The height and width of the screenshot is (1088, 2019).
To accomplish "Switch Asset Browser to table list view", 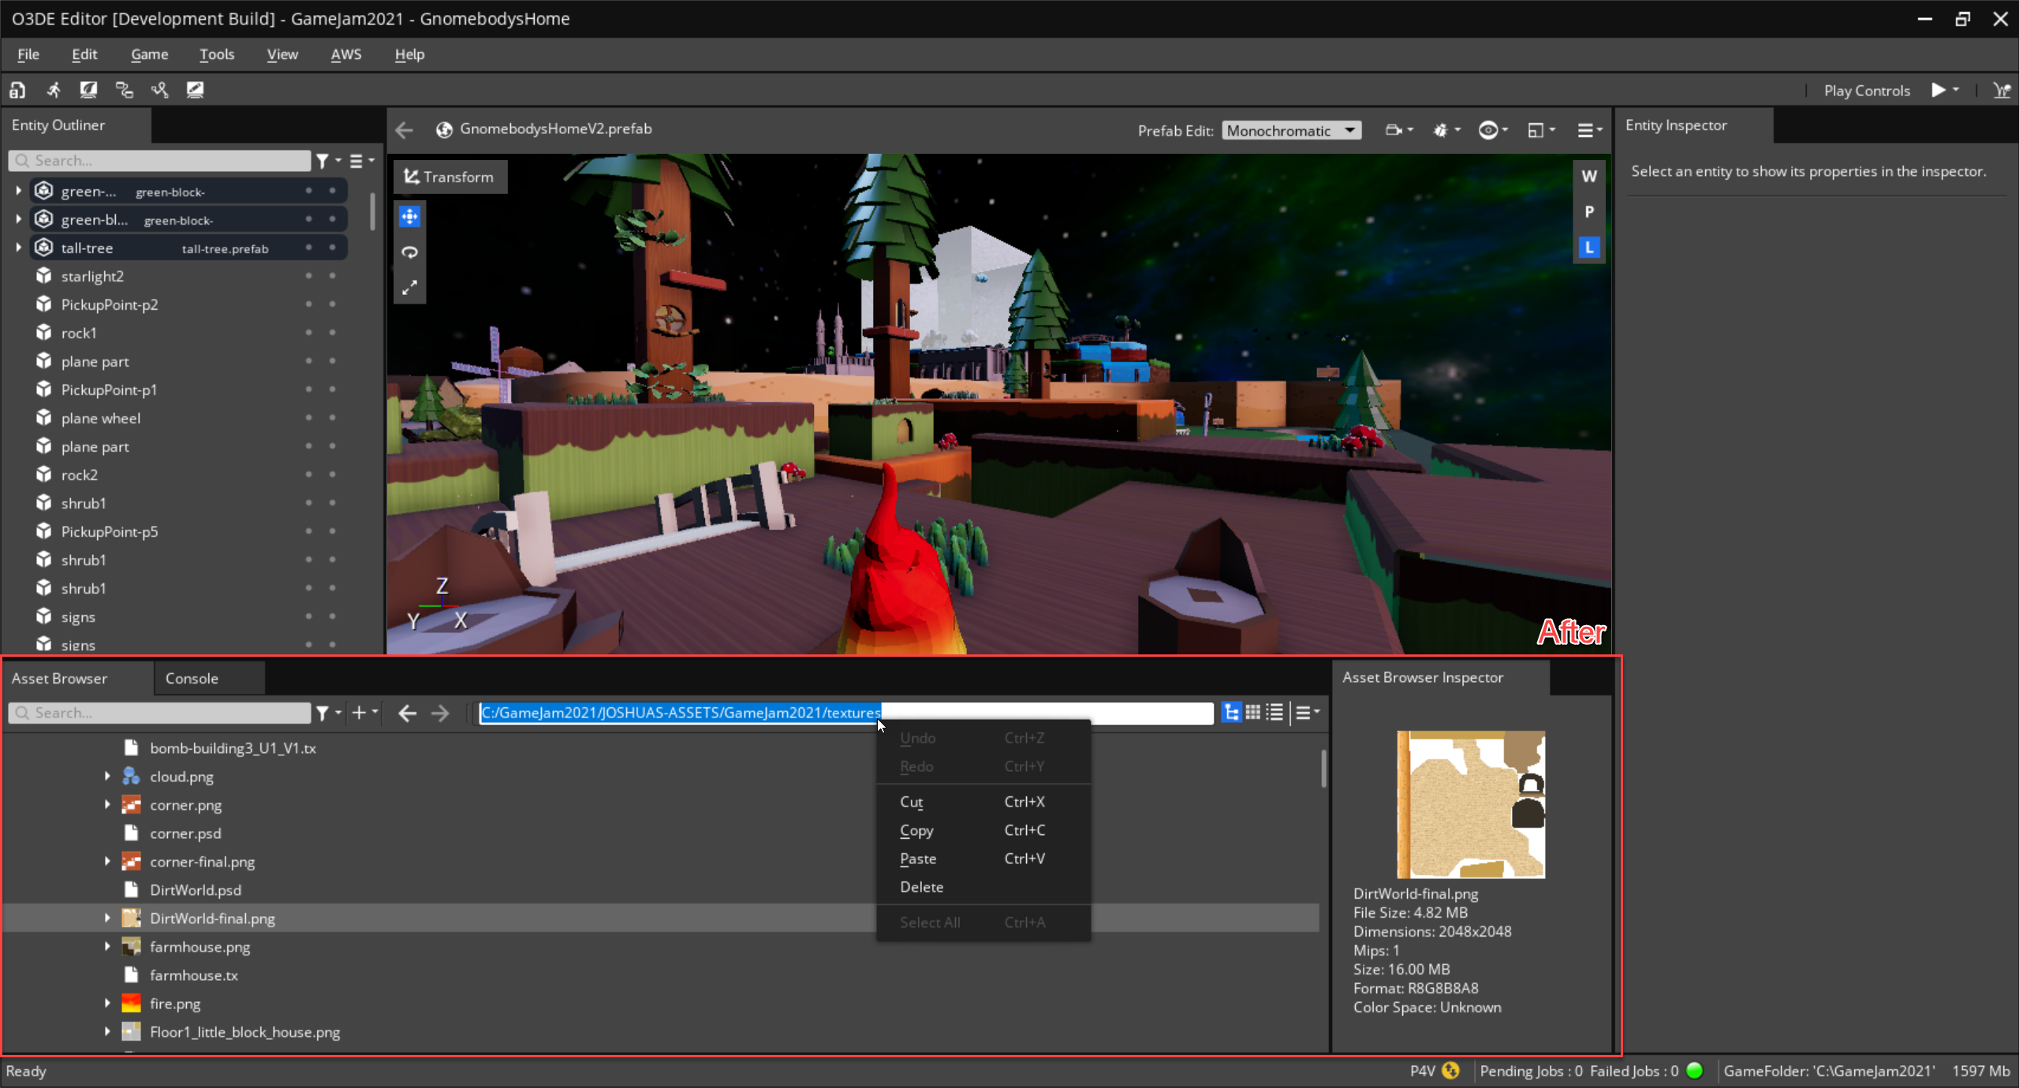I will tap(1274, 713).
